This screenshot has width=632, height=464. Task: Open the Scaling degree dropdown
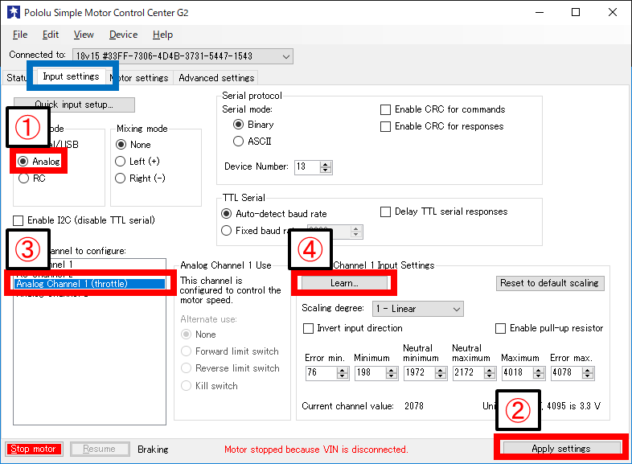417,309
